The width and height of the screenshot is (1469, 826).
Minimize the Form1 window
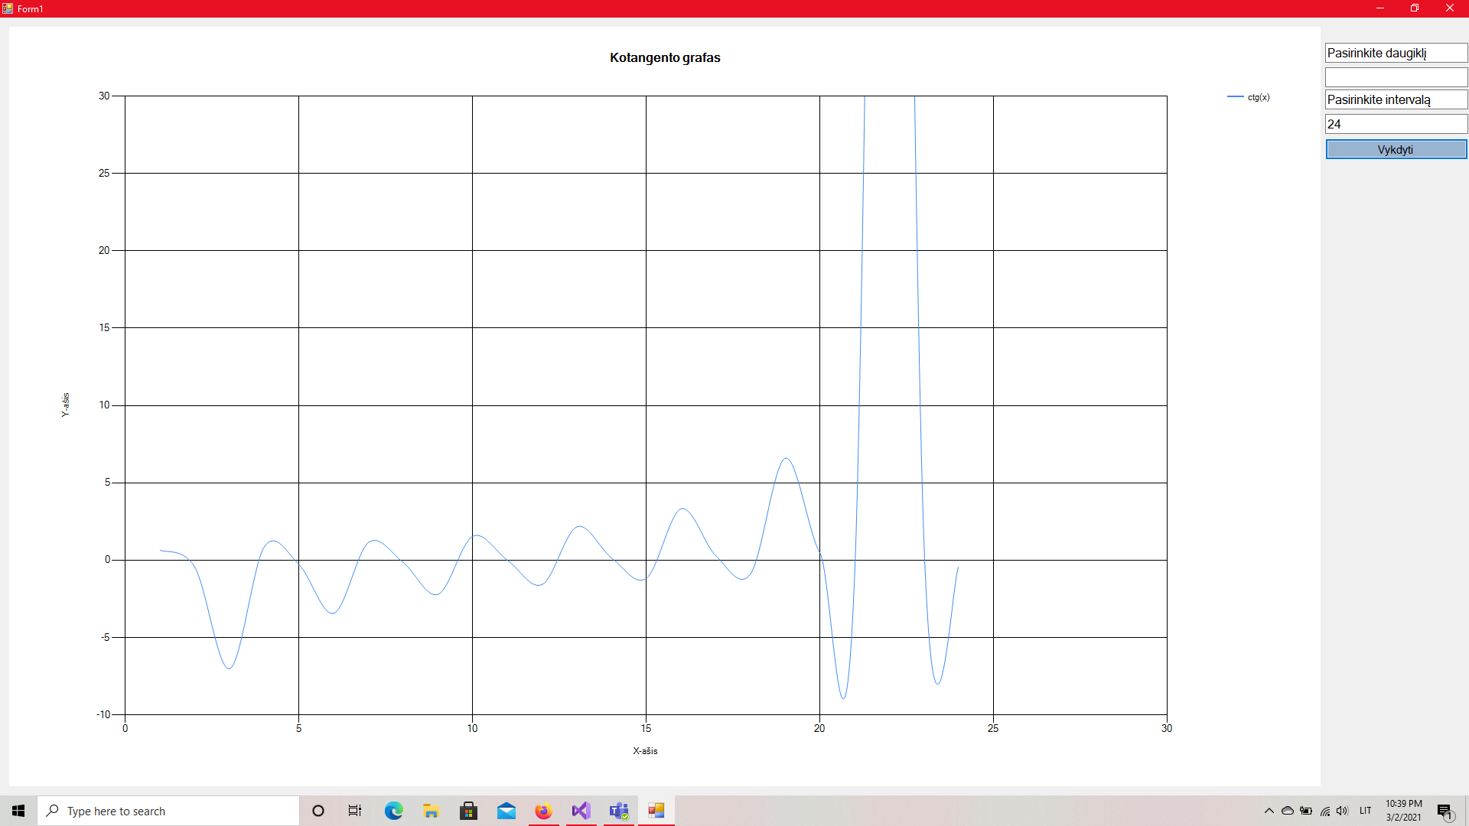pos(1379,8)
